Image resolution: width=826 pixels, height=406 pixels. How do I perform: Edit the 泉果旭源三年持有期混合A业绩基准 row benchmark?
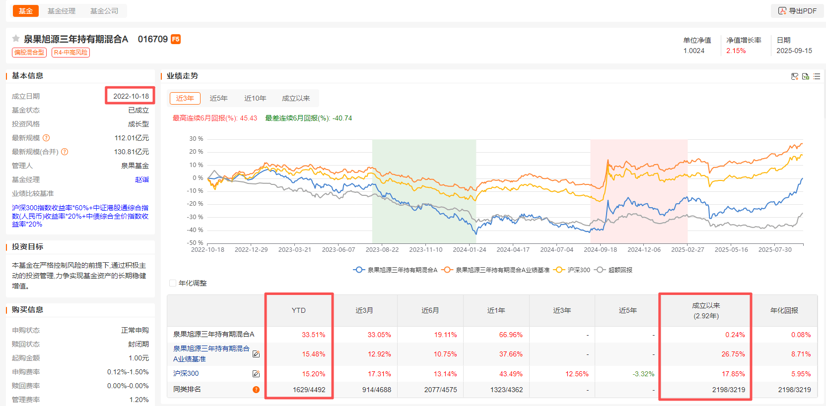tap(256, 354)
